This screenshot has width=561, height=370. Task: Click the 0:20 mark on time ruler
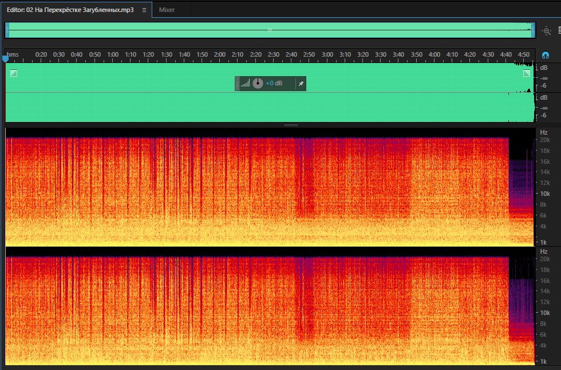pyautogui.click(x=41, y=54)
